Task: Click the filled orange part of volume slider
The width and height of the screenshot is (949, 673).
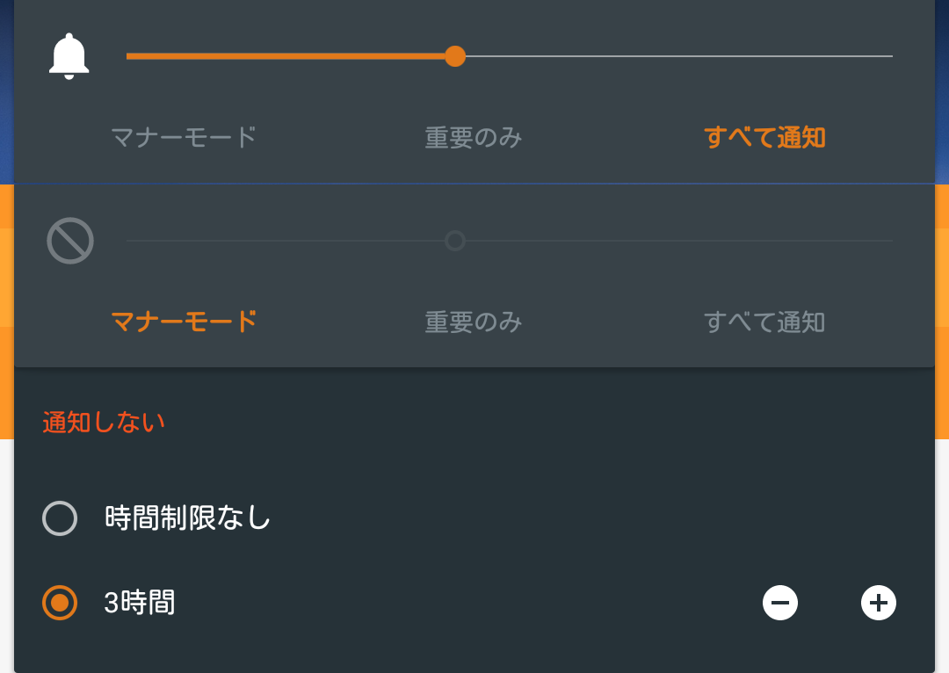Action: coord(286,56)
